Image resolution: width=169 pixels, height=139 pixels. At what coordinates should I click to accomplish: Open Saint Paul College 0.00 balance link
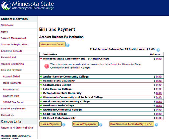pyautogui.click(x=159, y=114)
